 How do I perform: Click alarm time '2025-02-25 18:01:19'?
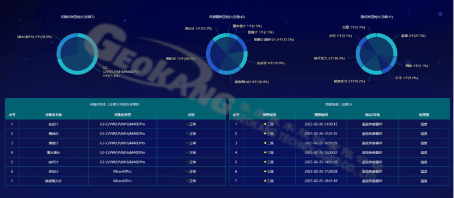[321, 181]
